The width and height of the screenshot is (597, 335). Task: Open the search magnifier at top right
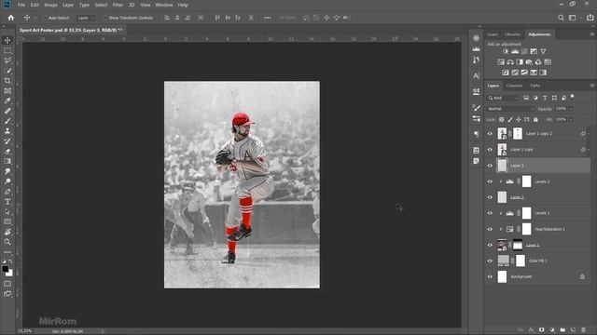[x=561, y=18]
